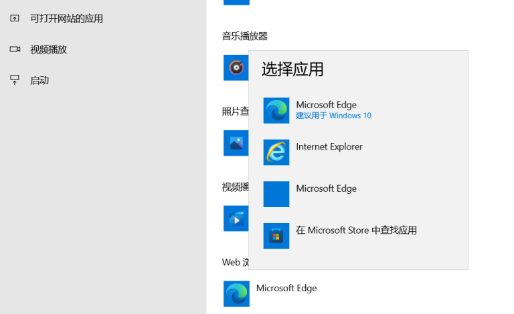Click the Microsoft Edge default browser button
This screenshot has height=314, width=514.
click(x=271, y=294)
